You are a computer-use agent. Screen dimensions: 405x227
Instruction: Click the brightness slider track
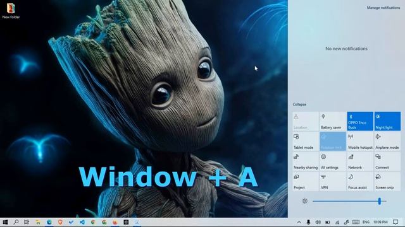tap(349, 201)
